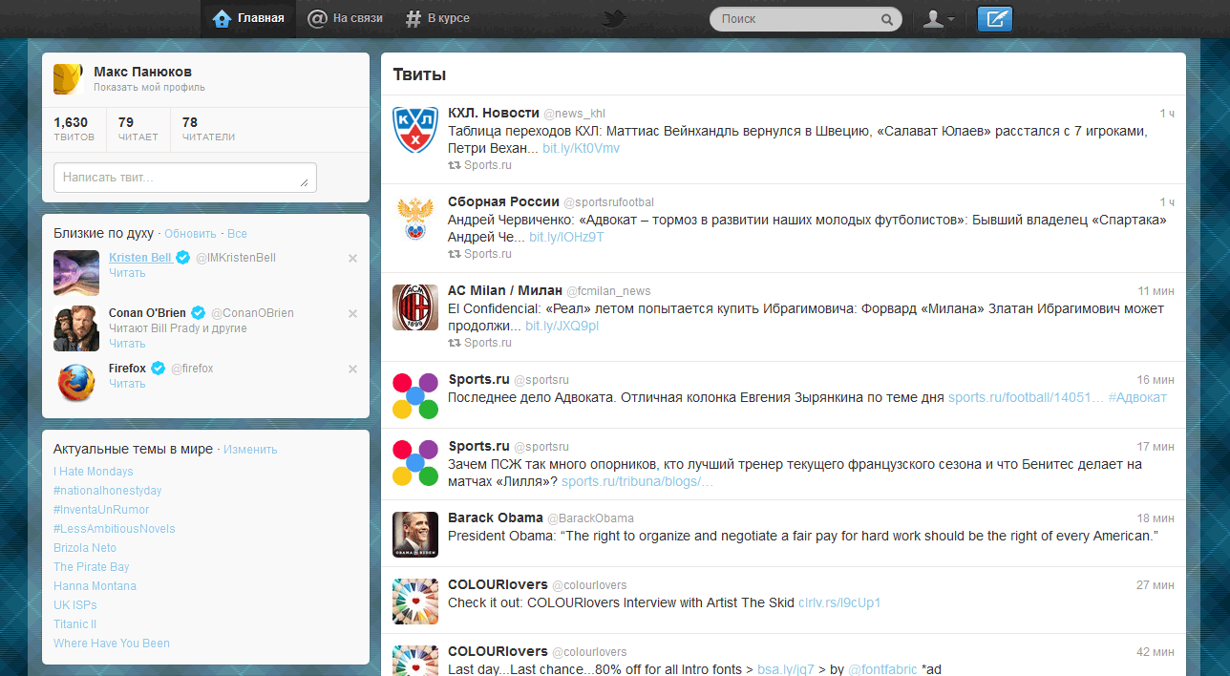Click Conan O'Brien verified badge
1230x676 pixels.
199,313
